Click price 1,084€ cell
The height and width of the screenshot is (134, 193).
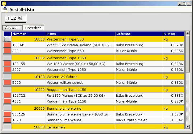[x=173, y=120]
